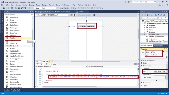Open the Error List panel

click(x=7, y=90)
